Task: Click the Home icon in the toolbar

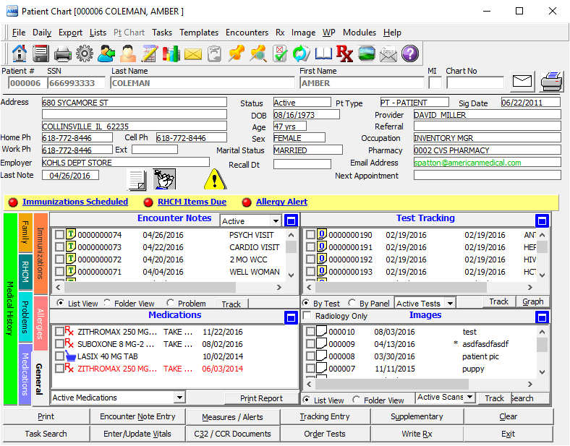Action: tap(20, 53)
